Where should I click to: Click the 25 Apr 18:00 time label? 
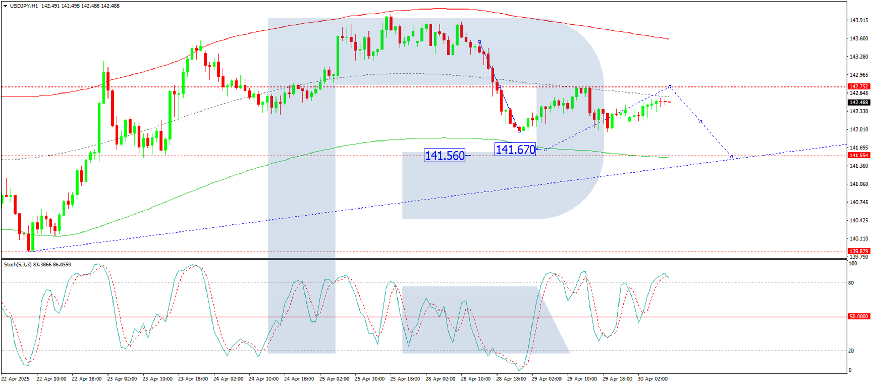405,379
